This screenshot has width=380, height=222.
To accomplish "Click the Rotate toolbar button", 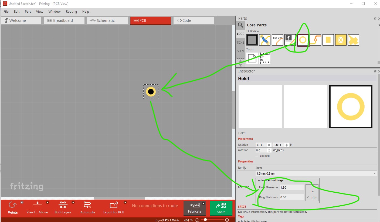I will pos(13,207).
